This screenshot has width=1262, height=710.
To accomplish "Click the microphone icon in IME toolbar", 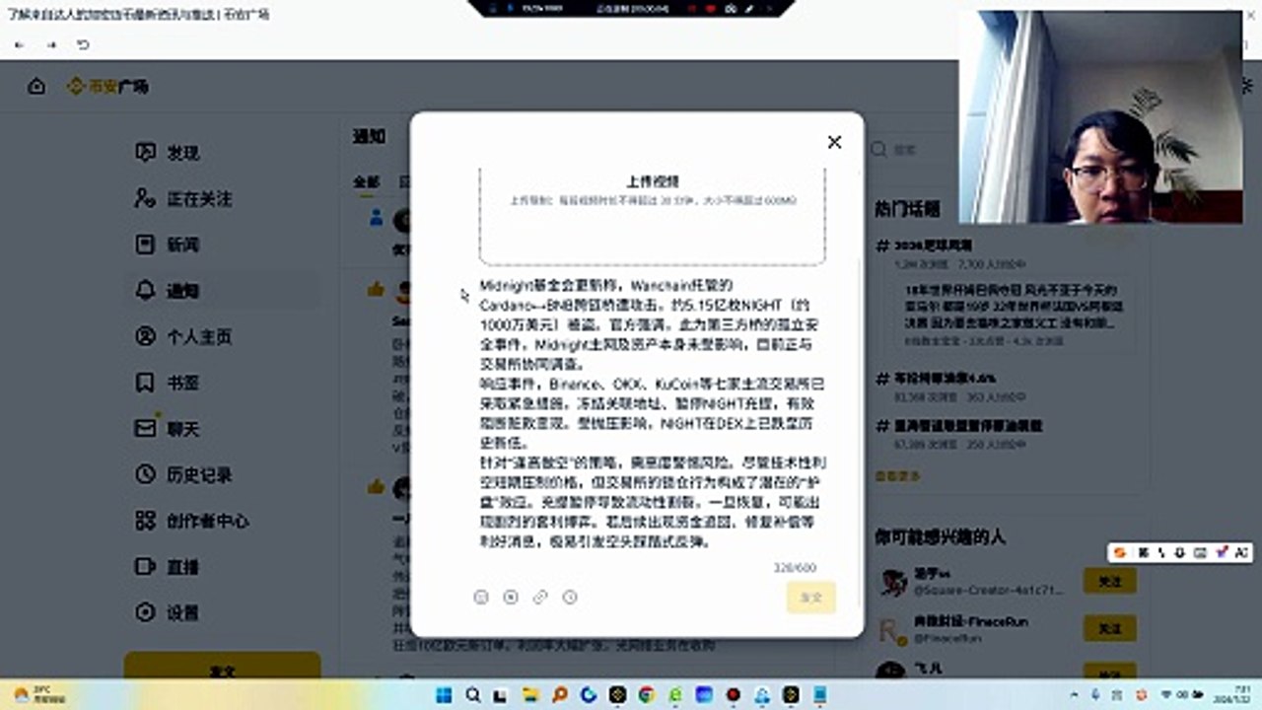I will click(x=1180, y=553).
